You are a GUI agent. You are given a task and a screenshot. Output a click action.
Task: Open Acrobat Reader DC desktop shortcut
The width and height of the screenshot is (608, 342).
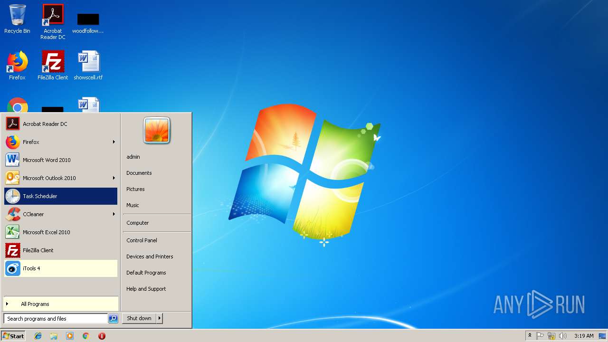53,21
